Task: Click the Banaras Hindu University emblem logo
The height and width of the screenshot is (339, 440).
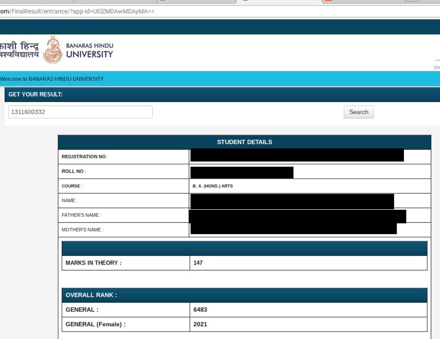Action: coord(53,50)
